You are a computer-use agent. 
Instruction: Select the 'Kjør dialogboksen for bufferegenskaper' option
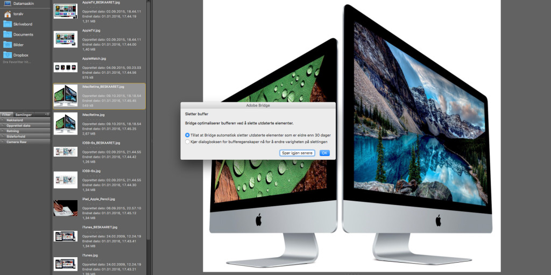(x=187, y=142)
